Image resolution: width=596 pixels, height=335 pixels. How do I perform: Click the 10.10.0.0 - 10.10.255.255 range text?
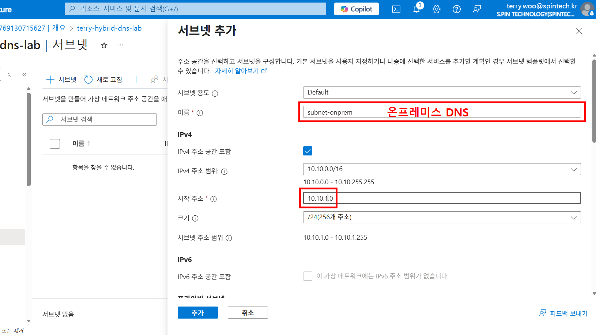(339, 182)
